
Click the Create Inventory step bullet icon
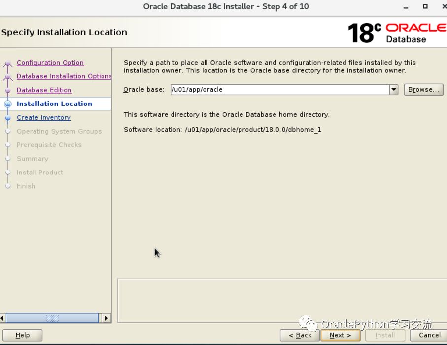point(8,117)
